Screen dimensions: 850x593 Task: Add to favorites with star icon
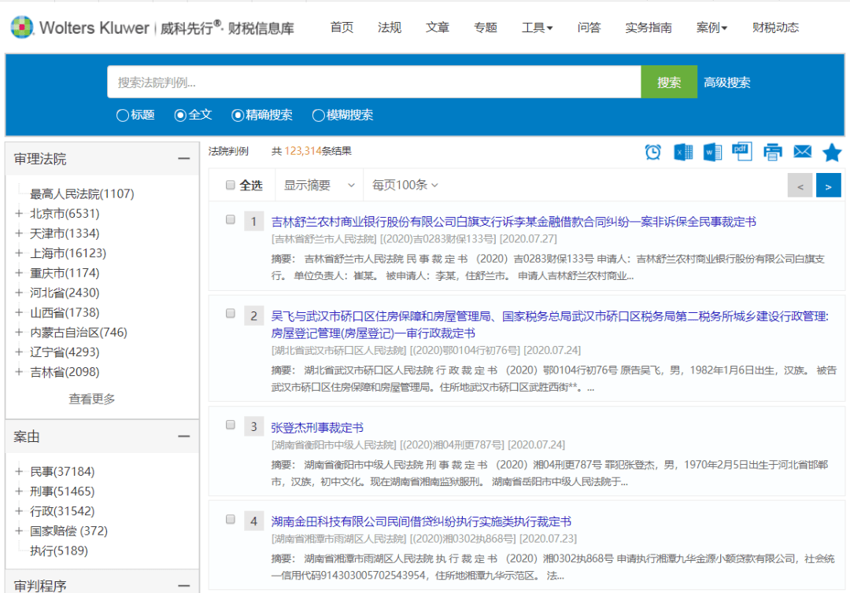[x=832, y=153]
